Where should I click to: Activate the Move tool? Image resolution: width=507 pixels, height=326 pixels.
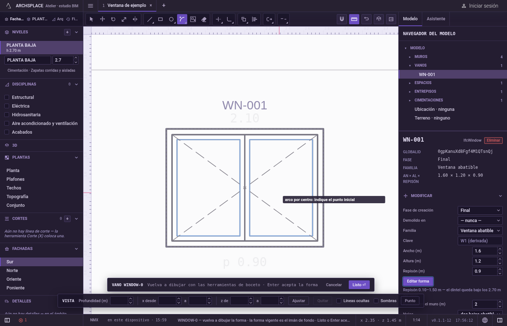point(102,19)
